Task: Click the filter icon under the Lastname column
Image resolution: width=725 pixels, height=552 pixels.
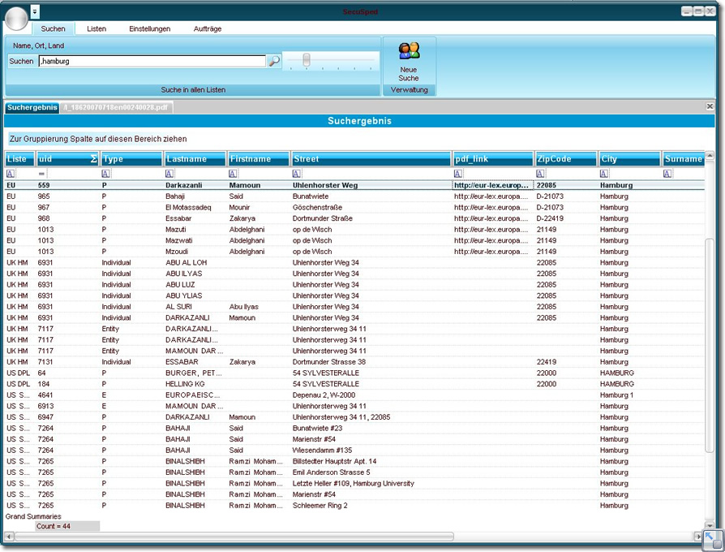Action: click(169, 174)
